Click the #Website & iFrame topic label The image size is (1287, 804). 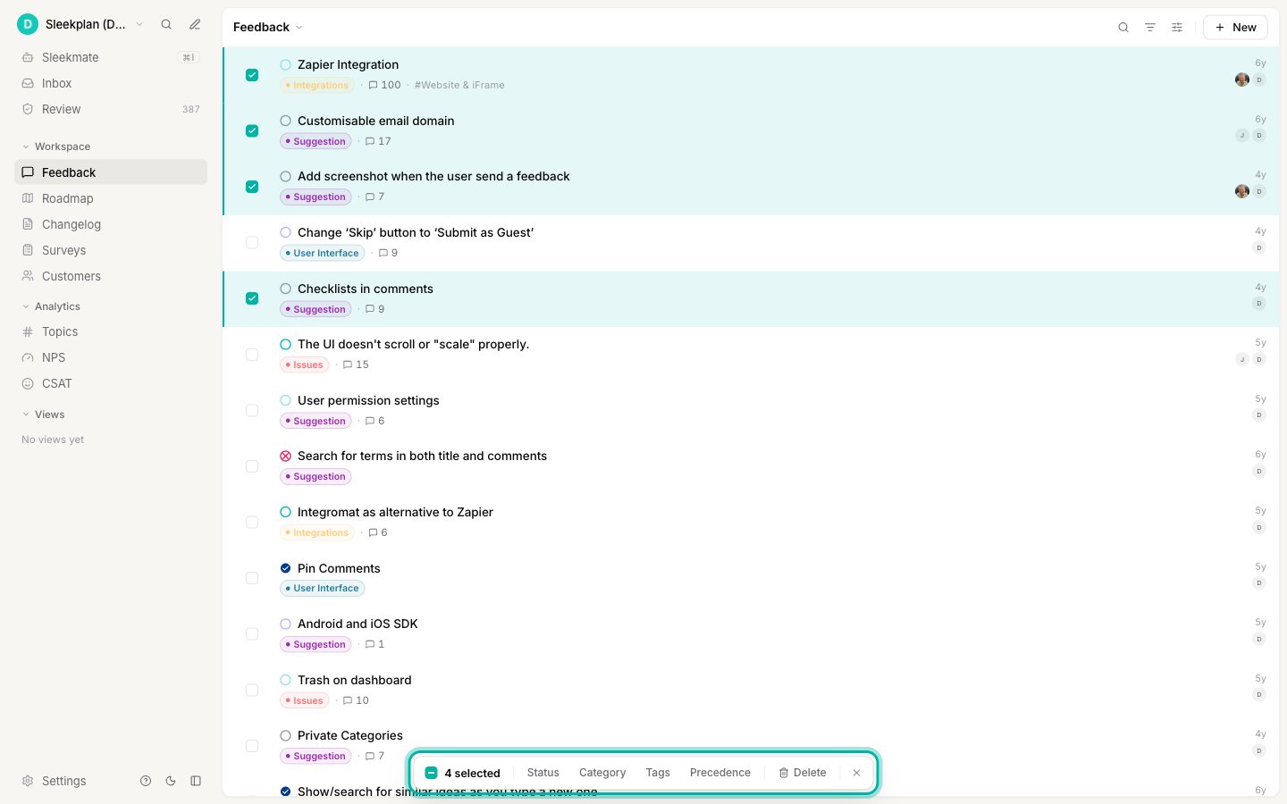tap(459, 85)
